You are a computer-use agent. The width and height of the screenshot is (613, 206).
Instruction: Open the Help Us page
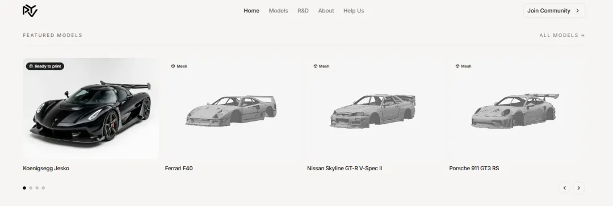(354, 11)
